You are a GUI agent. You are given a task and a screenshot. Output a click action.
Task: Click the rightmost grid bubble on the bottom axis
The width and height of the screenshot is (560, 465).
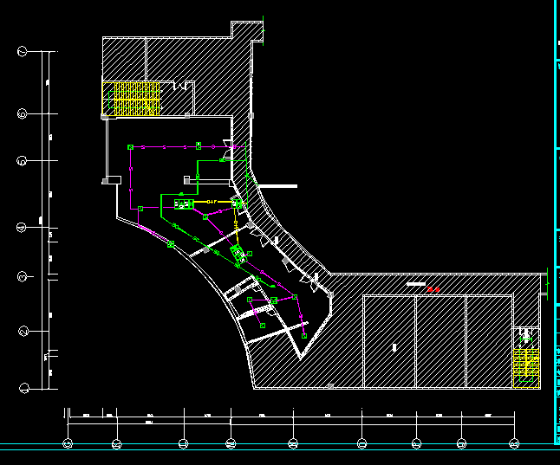point(515,444)
